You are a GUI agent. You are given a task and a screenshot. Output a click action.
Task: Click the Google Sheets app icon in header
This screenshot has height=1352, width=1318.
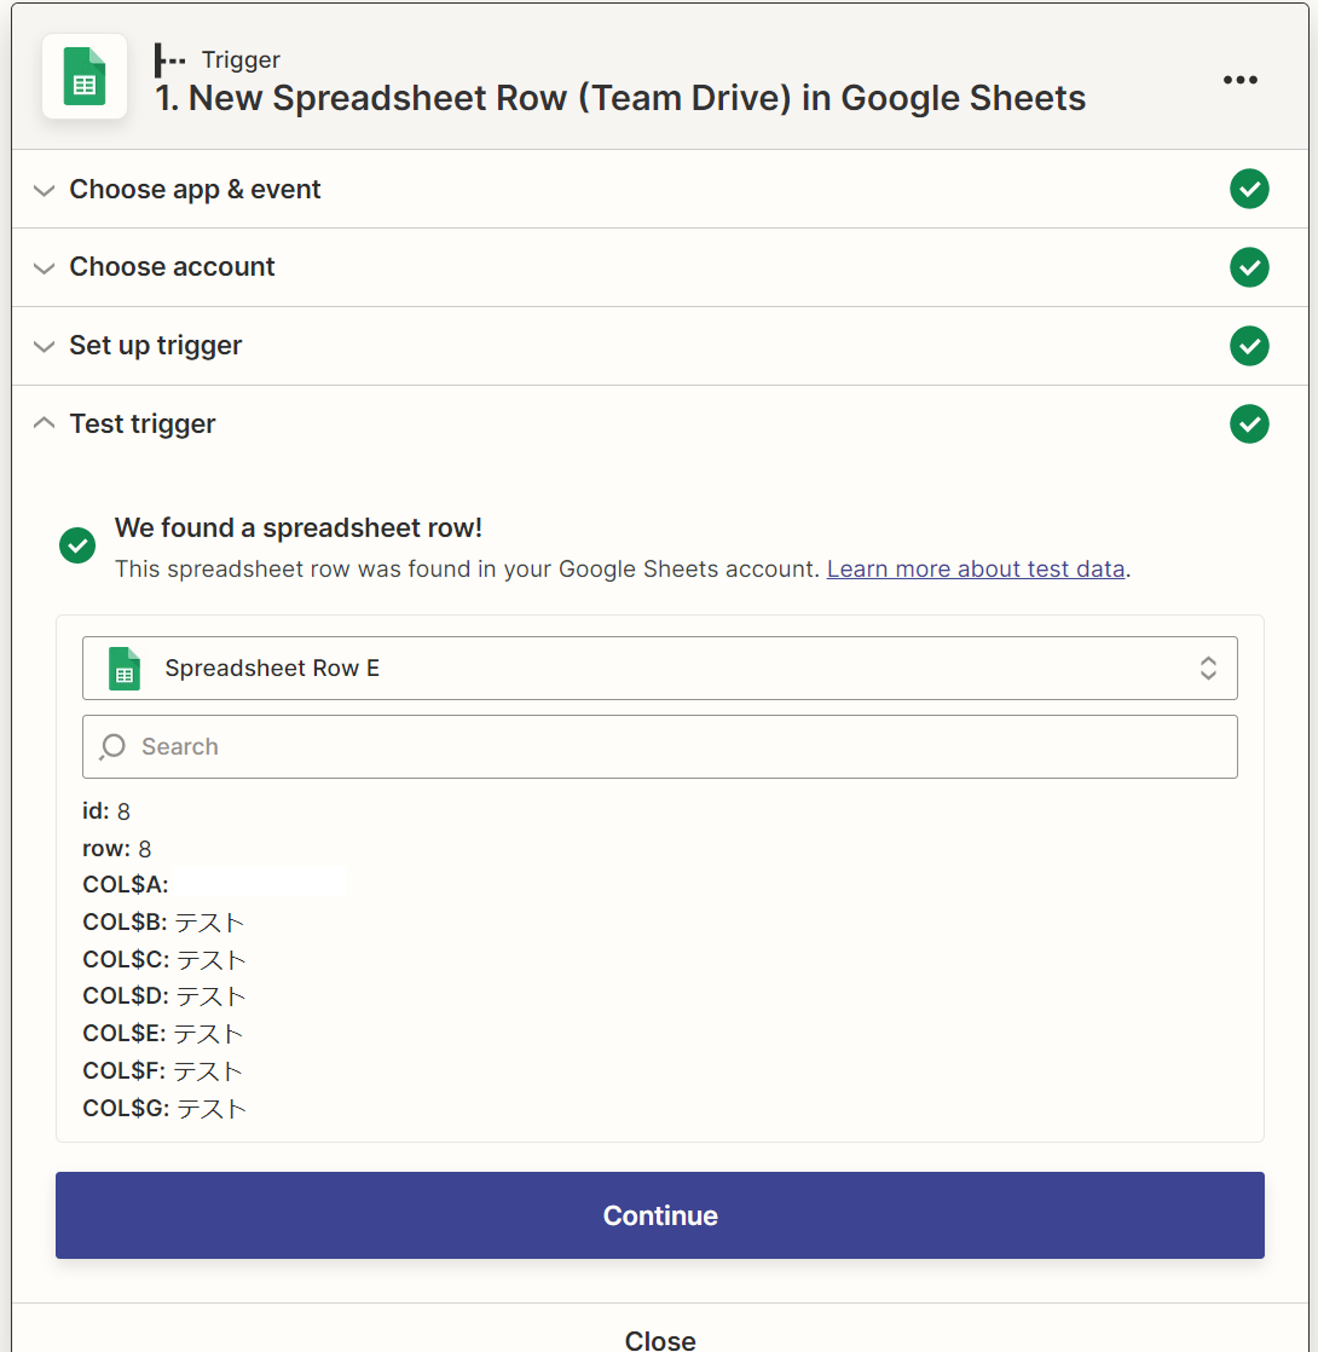pyautogui.click(x=85, y=76)
